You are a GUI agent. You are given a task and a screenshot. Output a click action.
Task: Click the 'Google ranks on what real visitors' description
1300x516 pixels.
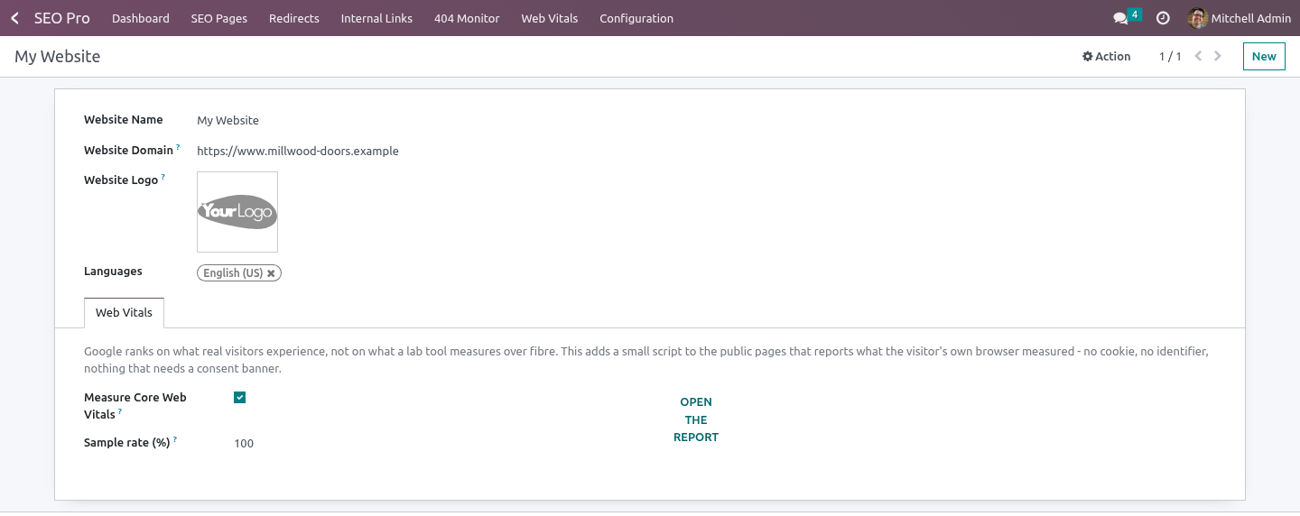(646, 360)
